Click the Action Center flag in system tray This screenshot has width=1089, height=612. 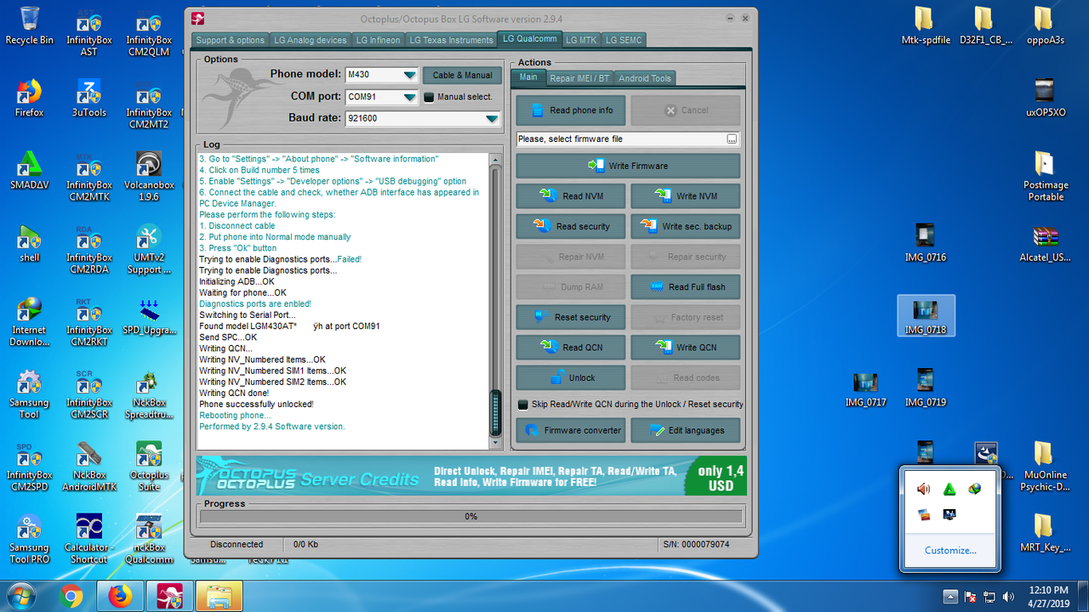pos(970,597)
